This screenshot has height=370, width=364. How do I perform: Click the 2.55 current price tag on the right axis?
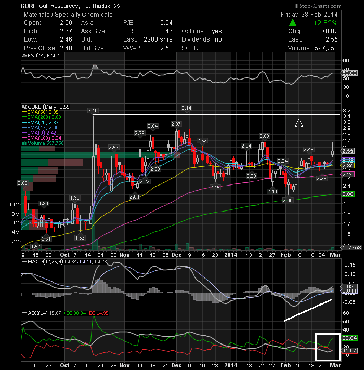(348, 151)
